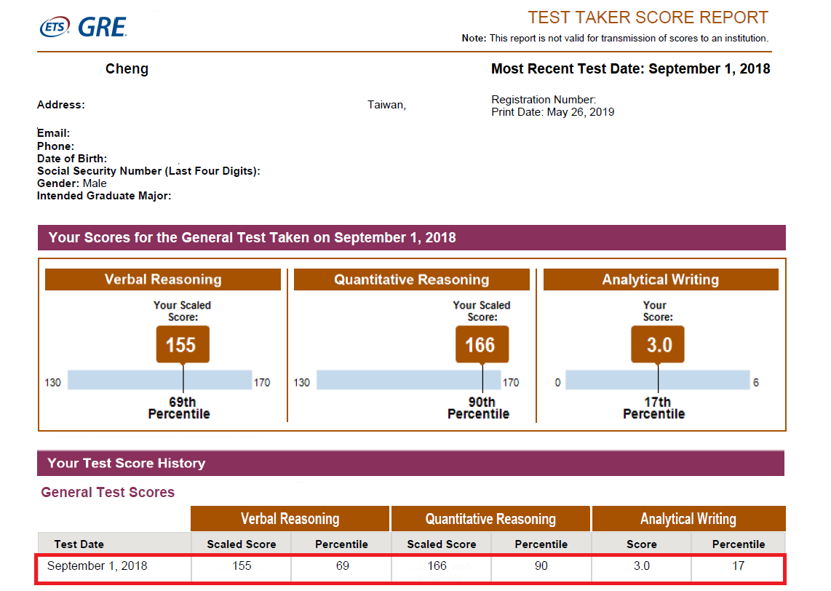Click the General Test Scores heading
Viewport: 831px width, 591px height.
pyautogui.click(x=108, y=493)
